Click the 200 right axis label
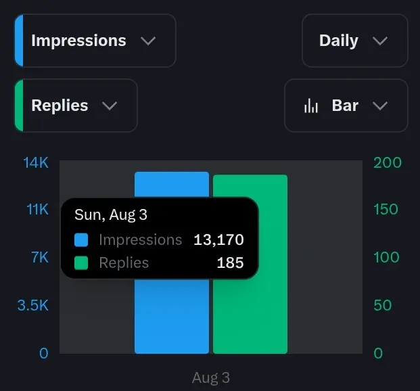 (x=388, y=162)
